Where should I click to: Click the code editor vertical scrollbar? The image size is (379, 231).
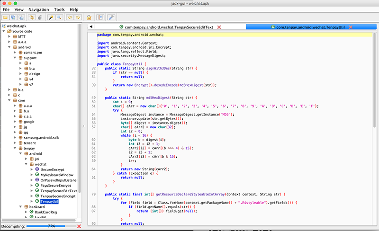point(374,80)
